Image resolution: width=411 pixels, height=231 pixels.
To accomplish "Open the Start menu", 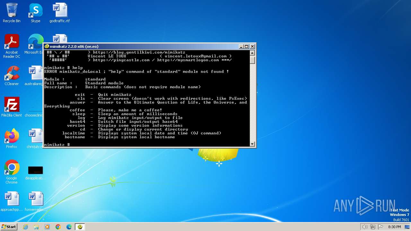I will 9,227.
